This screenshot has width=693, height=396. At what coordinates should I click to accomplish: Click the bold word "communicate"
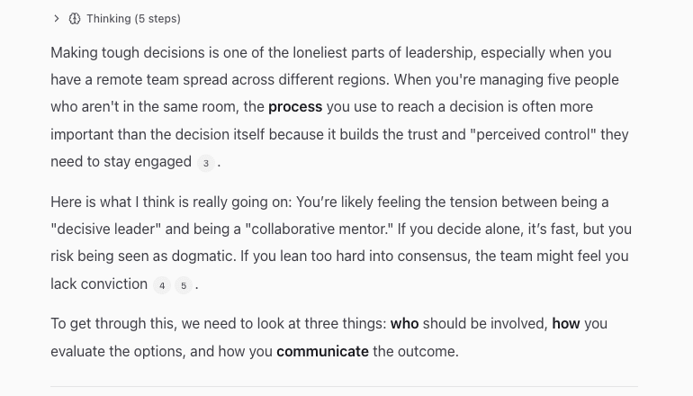322,352
